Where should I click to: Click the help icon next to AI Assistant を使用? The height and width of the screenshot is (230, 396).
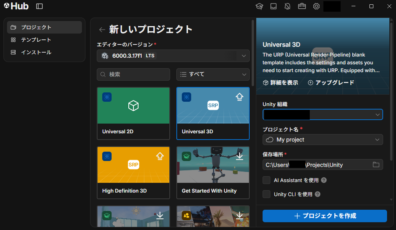click(324, 180)
